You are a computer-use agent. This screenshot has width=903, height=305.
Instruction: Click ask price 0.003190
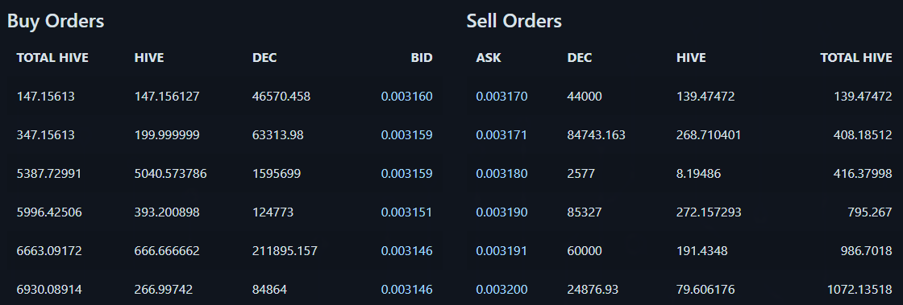[x=501, y=212]
